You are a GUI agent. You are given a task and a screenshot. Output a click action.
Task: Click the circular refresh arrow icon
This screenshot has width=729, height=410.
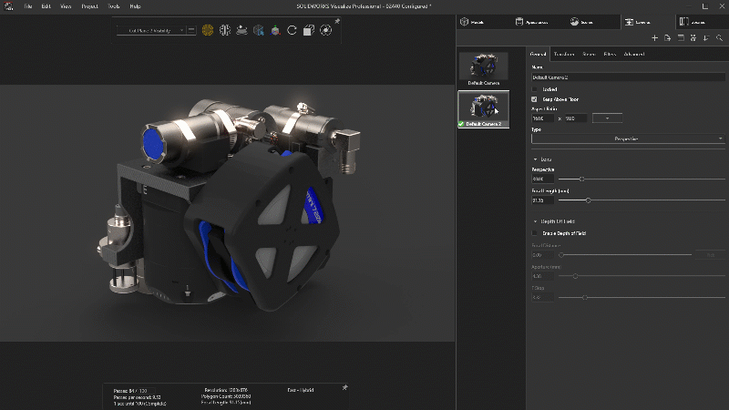(292, 30)
